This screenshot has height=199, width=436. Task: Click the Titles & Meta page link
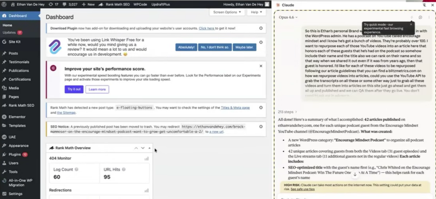tap(235, 108)
